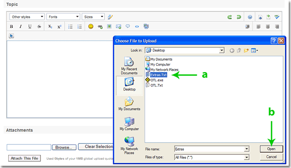Open the Sizes dropdown
Screen dimensions: 291x168
[x=93, y=17]
